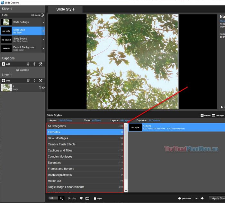Select Motion 3D category

tap(85, 181)
